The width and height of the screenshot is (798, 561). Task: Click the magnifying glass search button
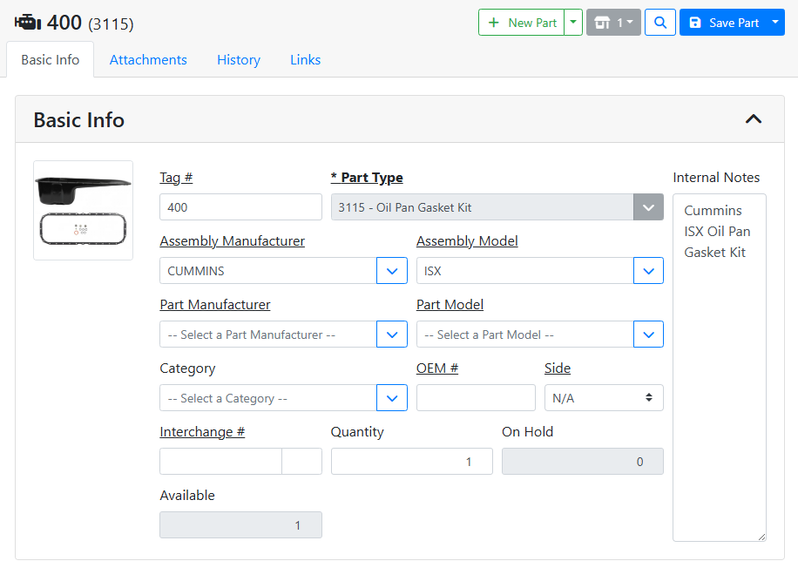point(660,23)
